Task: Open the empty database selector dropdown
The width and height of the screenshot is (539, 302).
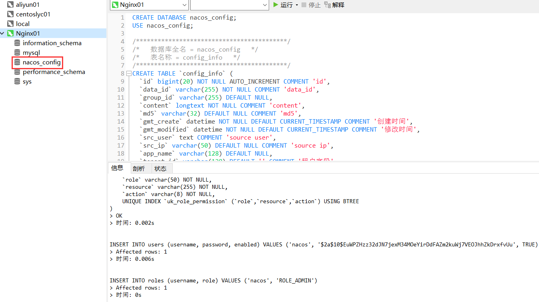Action: point(265,5)
